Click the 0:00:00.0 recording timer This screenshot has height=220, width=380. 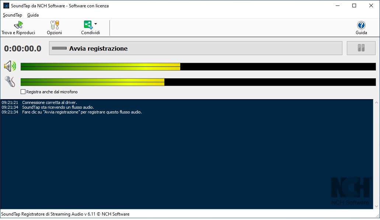click(23, 48)
